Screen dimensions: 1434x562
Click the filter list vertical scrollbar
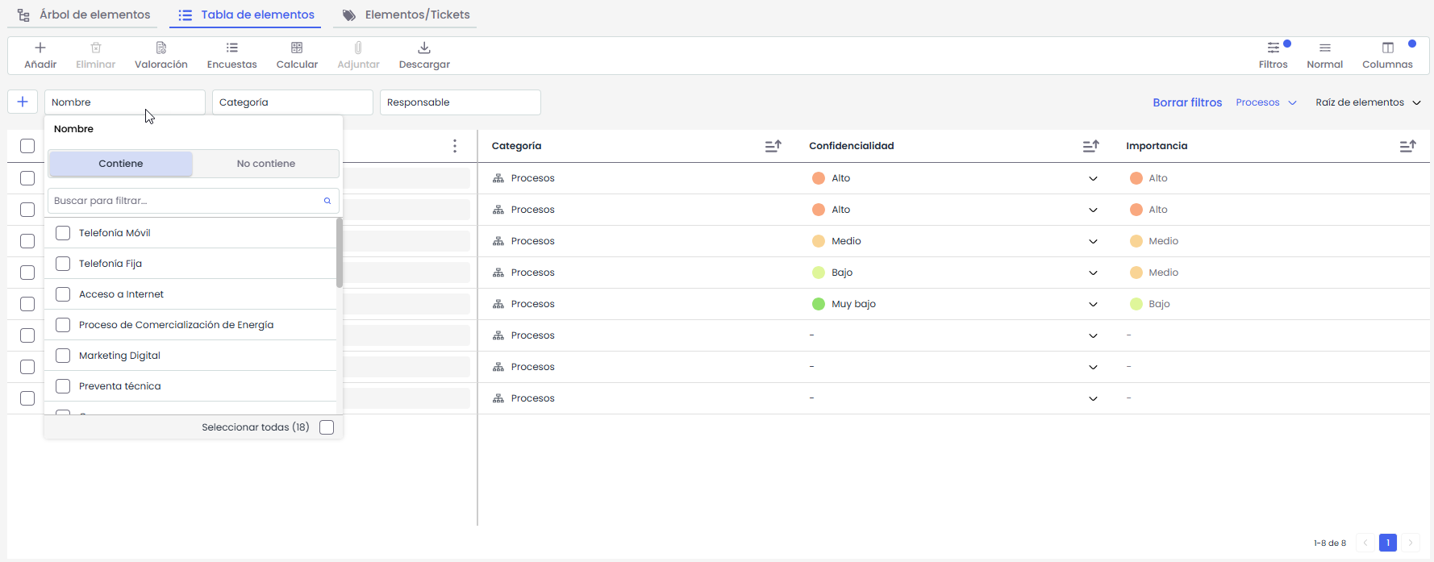tap(340, 252)
